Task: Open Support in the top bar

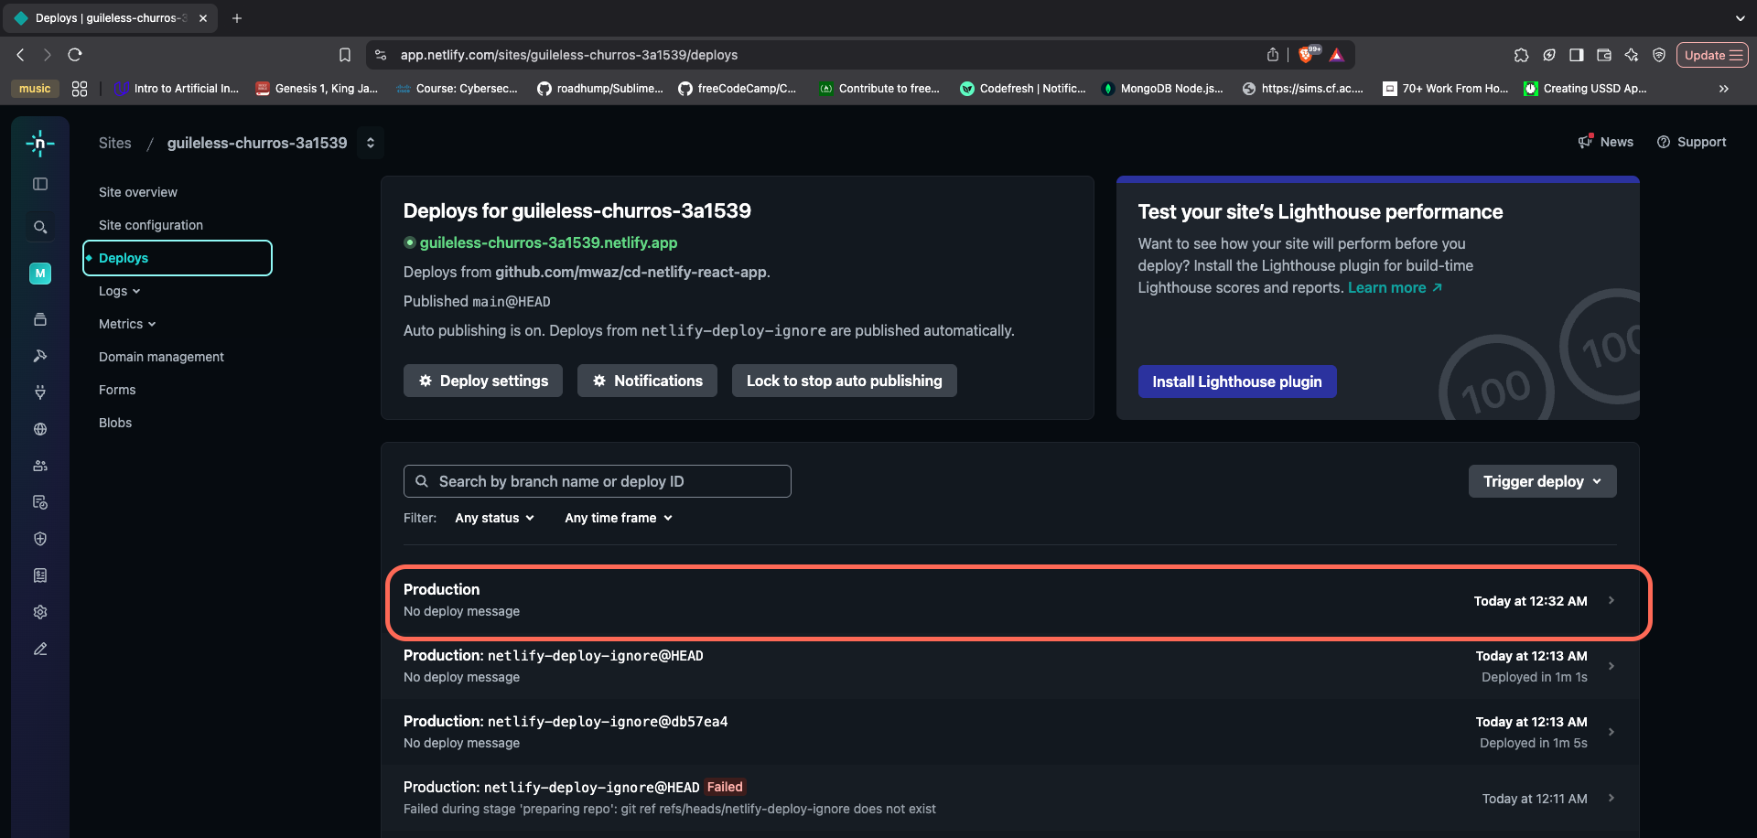Action: (1691, 142)
